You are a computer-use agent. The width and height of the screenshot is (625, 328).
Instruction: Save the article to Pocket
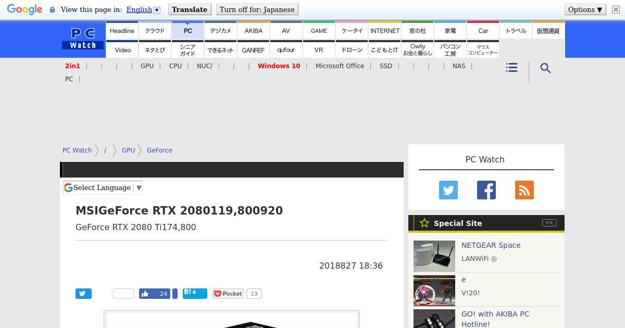pyautogui.click(x=228, y=294)
